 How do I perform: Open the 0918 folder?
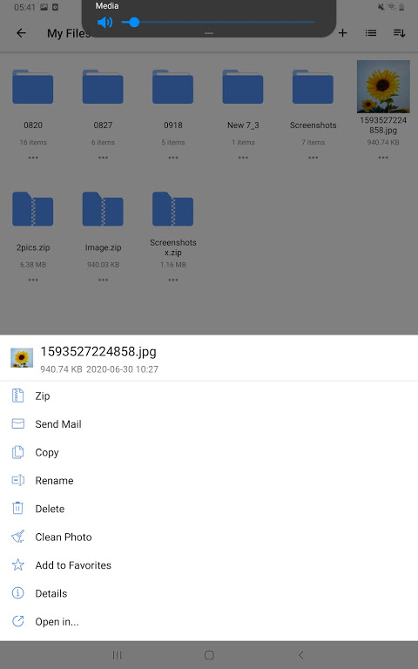[172, 86]
